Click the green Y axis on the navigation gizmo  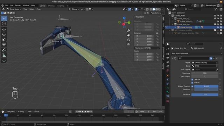[x=129, y=22]
